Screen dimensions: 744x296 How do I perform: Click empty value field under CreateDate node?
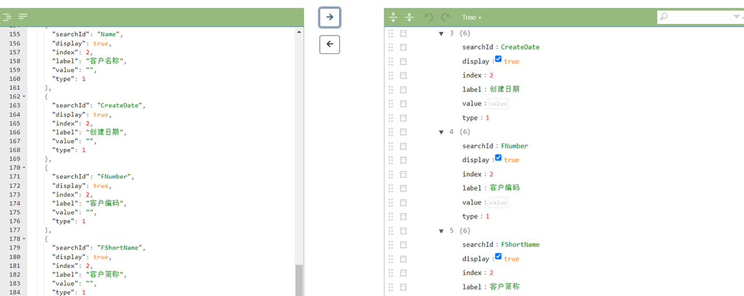(x=498, y=104)
